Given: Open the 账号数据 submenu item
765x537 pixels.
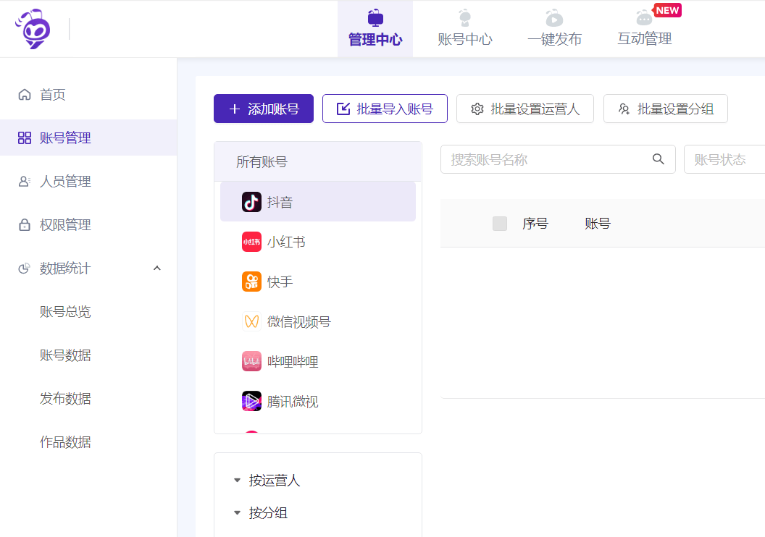Looking at the screenshot, I should 65,355.
